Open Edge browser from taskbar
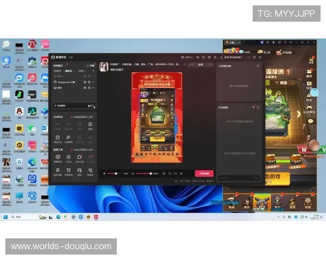 [x=59, y=217]
